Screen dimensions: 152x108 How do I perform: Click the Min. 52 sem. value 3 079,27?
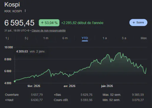tap(138, 100)
